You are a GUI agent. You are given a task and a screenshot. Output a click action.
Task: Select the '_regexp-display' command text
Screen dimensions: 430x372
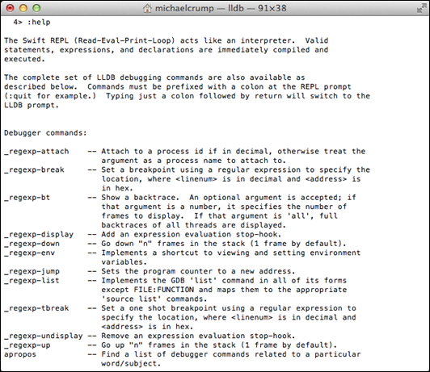click(x=39, y=234)
